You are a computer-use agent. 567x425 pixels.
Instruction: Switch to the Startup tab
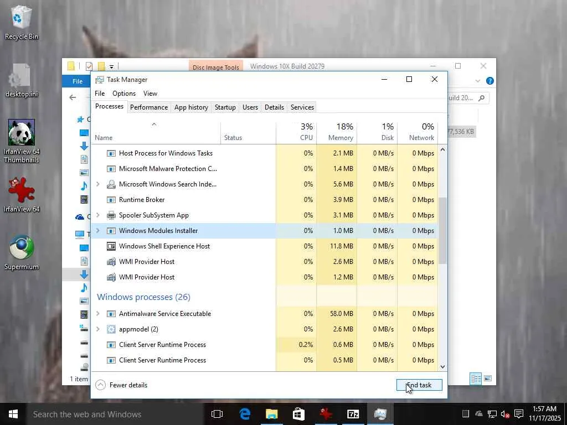click(x=225, y=107)
